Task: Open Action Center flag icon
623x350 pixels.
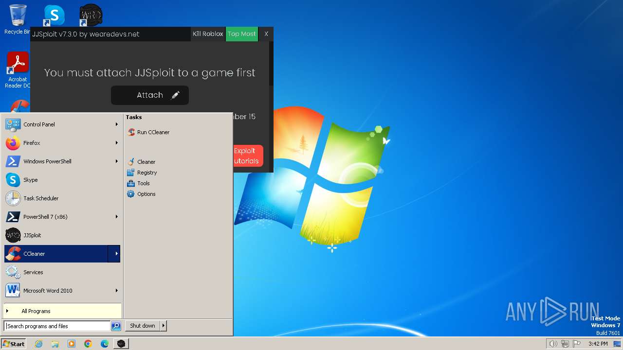Action: pyautogui.click(x=577, y=344)
